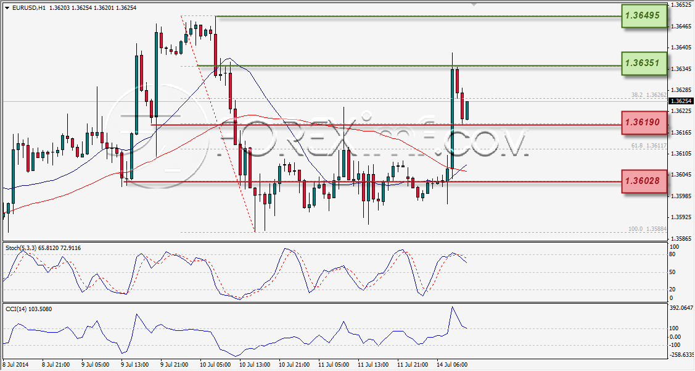
Task: Click the 1.35865 price axis value
Action: (681, 238)
